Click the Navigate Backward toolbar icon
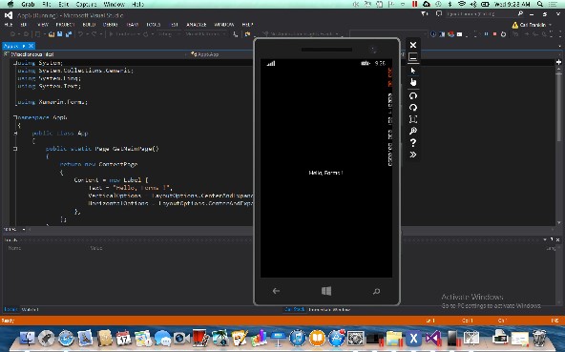This screenshot has width=565, height=352. pyautogui.click(x=12, y=34)
